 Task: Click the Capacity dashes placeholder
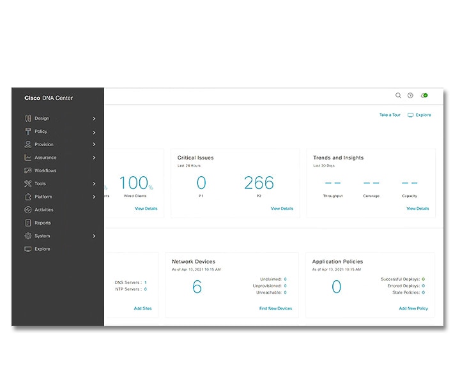coord(410,183)
